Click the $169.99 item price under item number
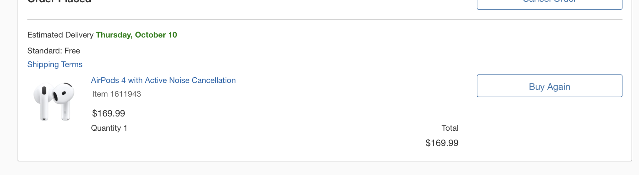 click(109, 113)
